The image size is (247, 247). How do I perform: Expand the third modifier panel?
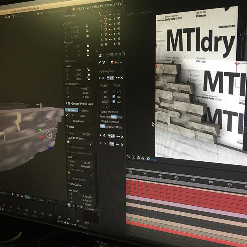[101, 143]
